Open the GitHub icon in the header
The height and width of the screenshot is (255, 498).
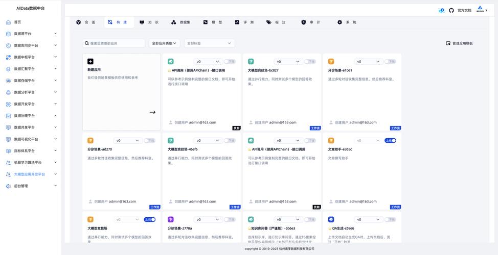pos(451,10)
